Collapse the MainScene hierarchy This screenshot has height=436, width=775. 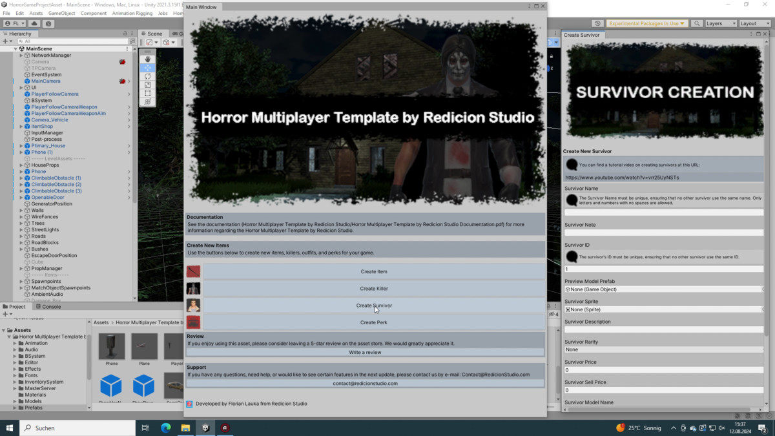pyautogui.click(x=15, y=49)
